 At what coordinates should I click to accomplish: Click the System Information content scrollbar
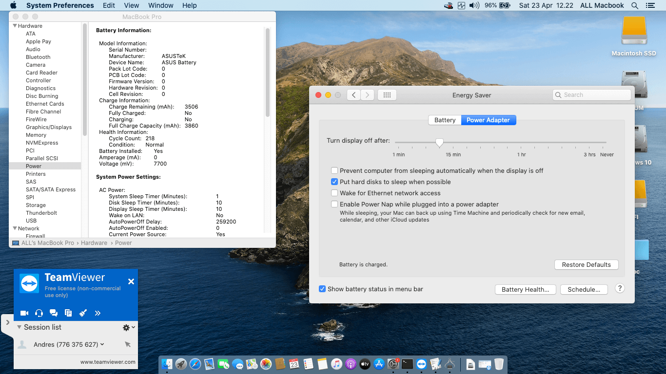(x=267, y=72)
